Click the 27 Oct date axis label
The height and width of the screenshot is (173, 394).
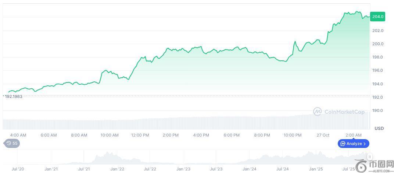tap(323, 135)
